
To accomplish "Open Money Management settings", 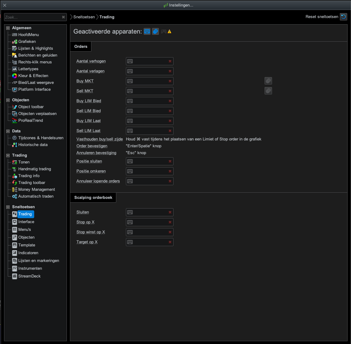I will [36, 190].
